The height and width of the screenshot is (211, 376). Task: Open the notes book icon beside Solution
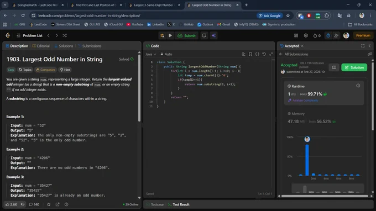[334, 67]
